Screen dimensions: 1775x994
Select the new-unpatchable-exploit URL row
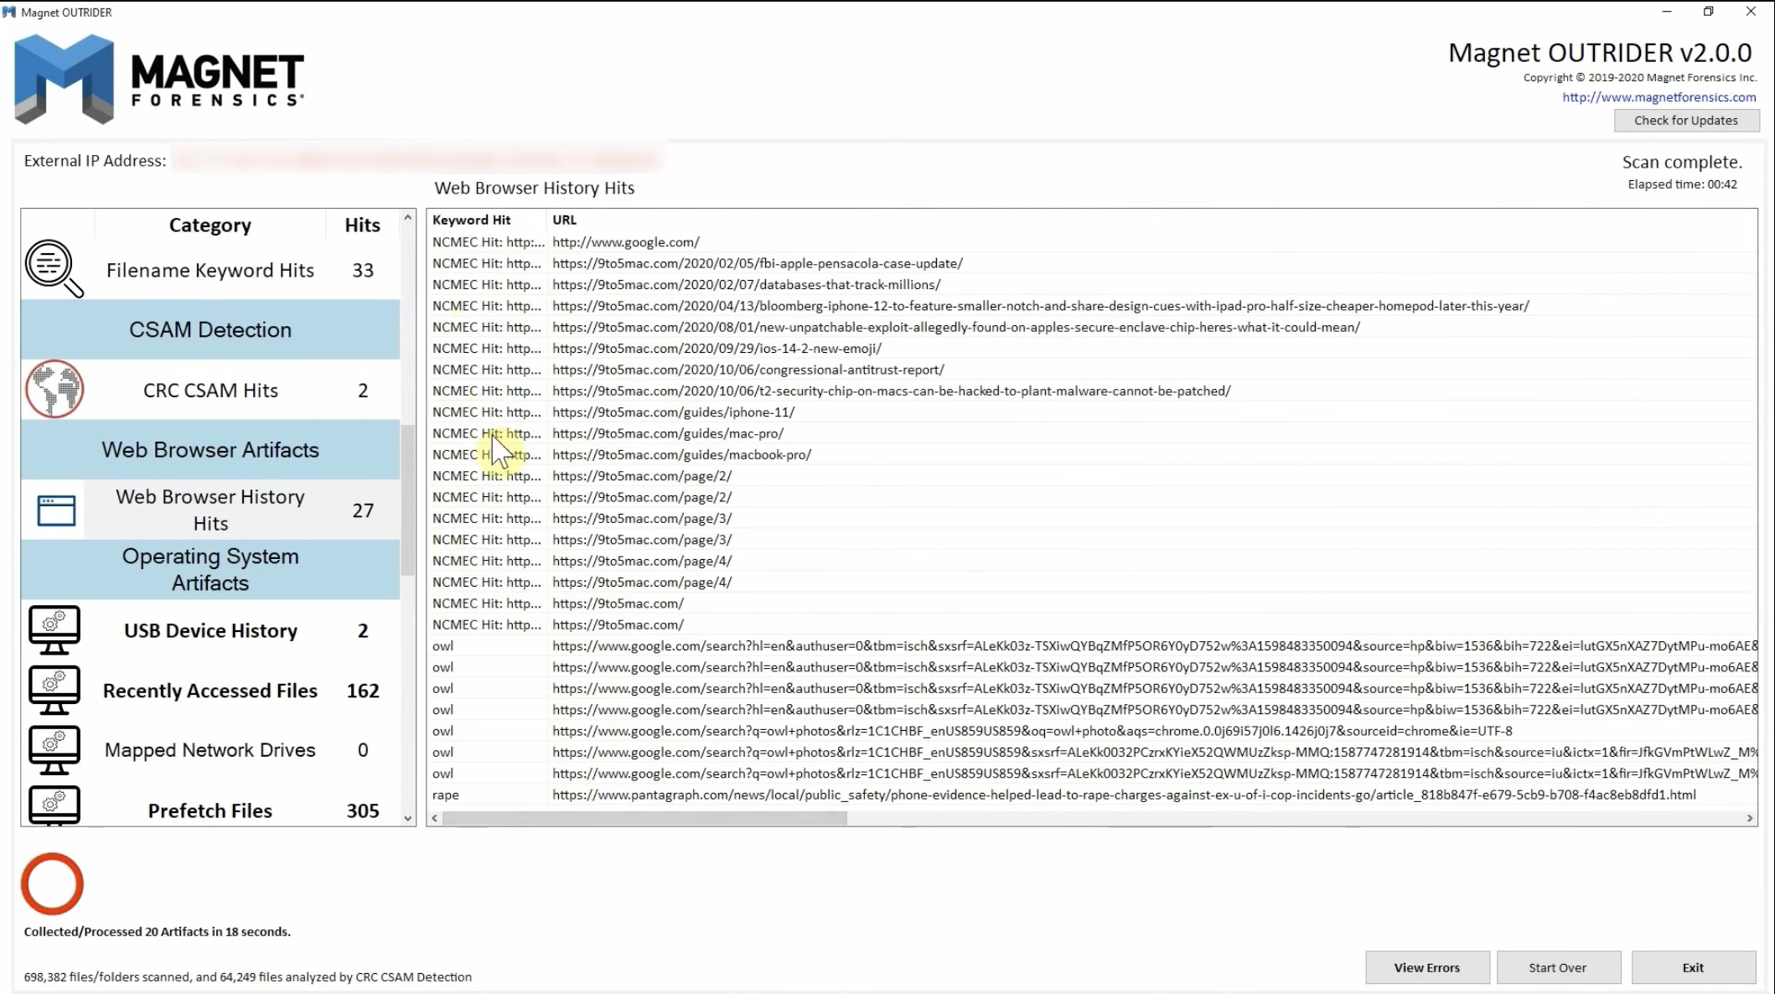click(1091, 327)
